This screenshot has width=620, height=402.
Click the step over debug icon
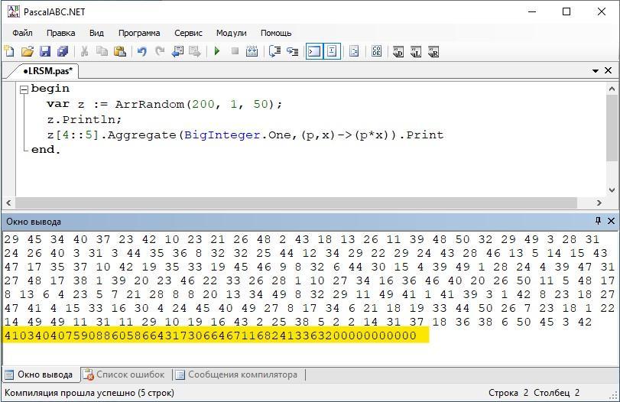click(274, 51)
